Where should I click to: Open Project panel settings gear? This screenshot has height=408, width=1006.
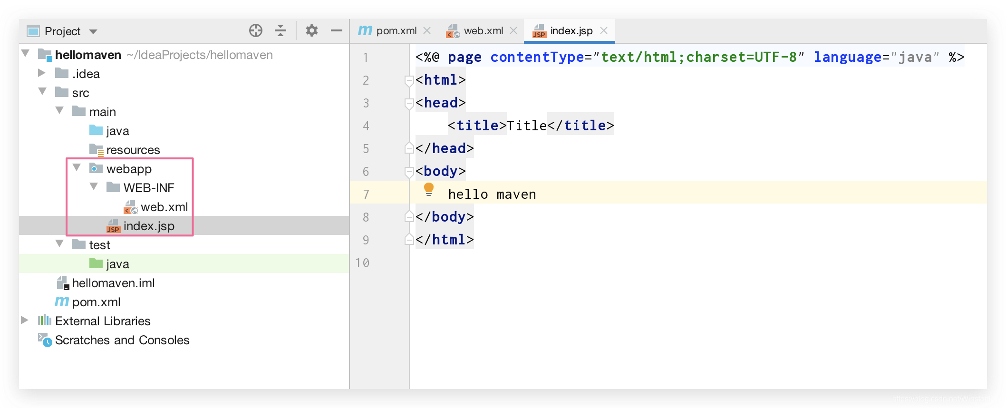[312, 31]
